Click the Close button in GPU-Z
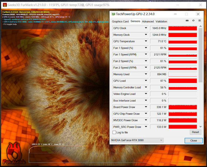Image resolution: width=207 pixels, height=167 pixels. pos(193,140)
